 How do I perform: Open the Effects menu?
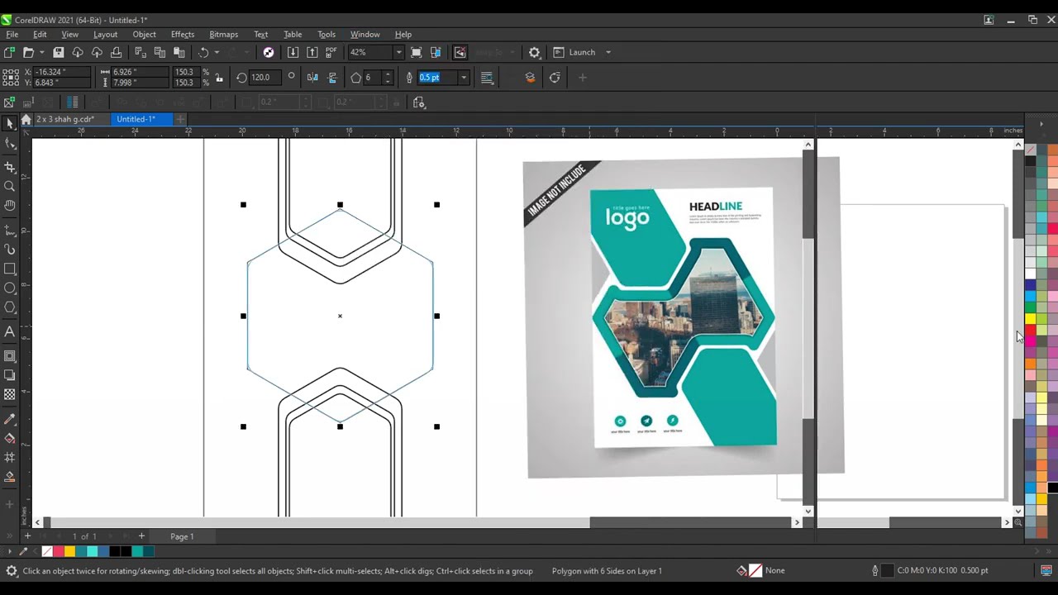click(183, 35)
